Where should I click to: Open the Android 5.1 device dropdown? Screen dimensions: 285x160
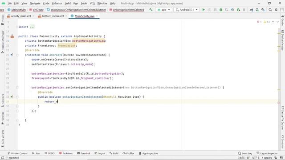(187, 10)
